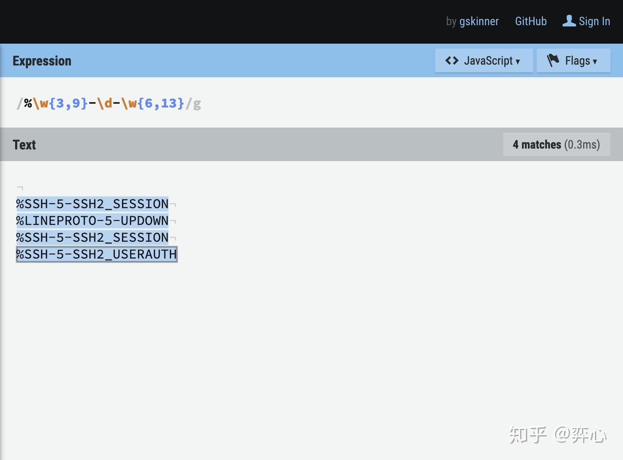Screen dimensions: 623x460
Task: Click the %SSH-5-SSH2_USERAUTH match
Action: [x=96, y=254]
